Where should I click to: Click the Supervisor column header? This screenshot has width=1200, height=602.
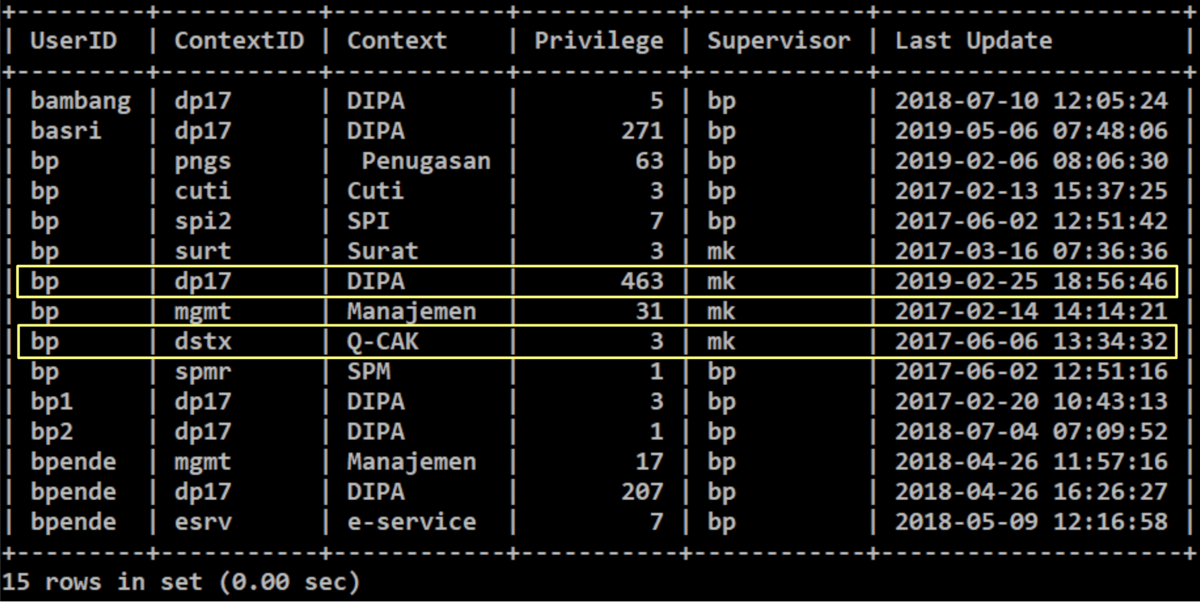coord(779,41)
